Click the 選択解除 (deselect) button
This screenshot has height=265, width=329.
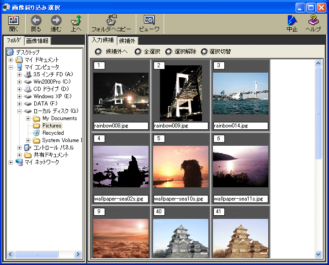(x=181, y=52)
